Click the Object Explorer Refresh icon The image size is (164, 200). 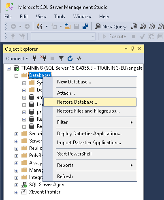point(70,59)
